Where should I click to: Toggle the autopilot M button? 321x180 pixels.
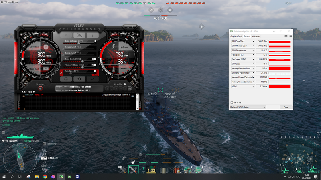point(44,144)
